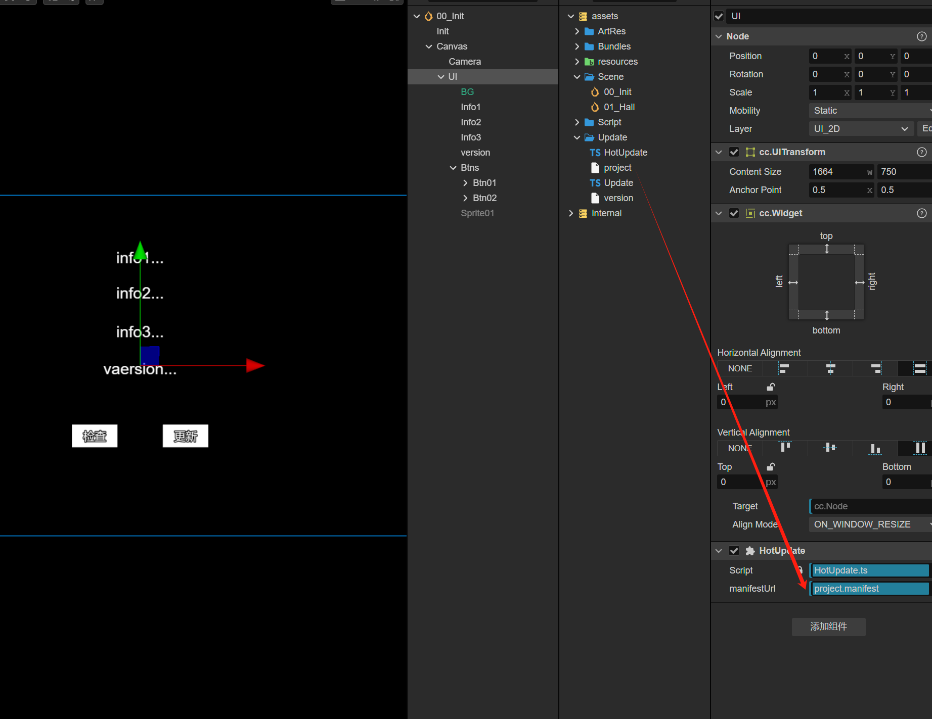The image size is (932, 719).
Task: Click the ArtRes folder icon
Action: pos(589,31)
